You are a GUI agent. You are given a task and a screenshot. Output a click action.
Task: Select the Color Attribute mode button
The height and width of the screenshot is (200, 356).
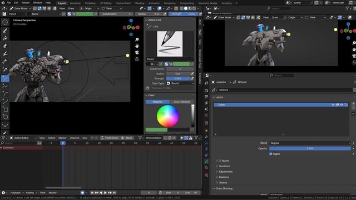[x=182, y=102]
